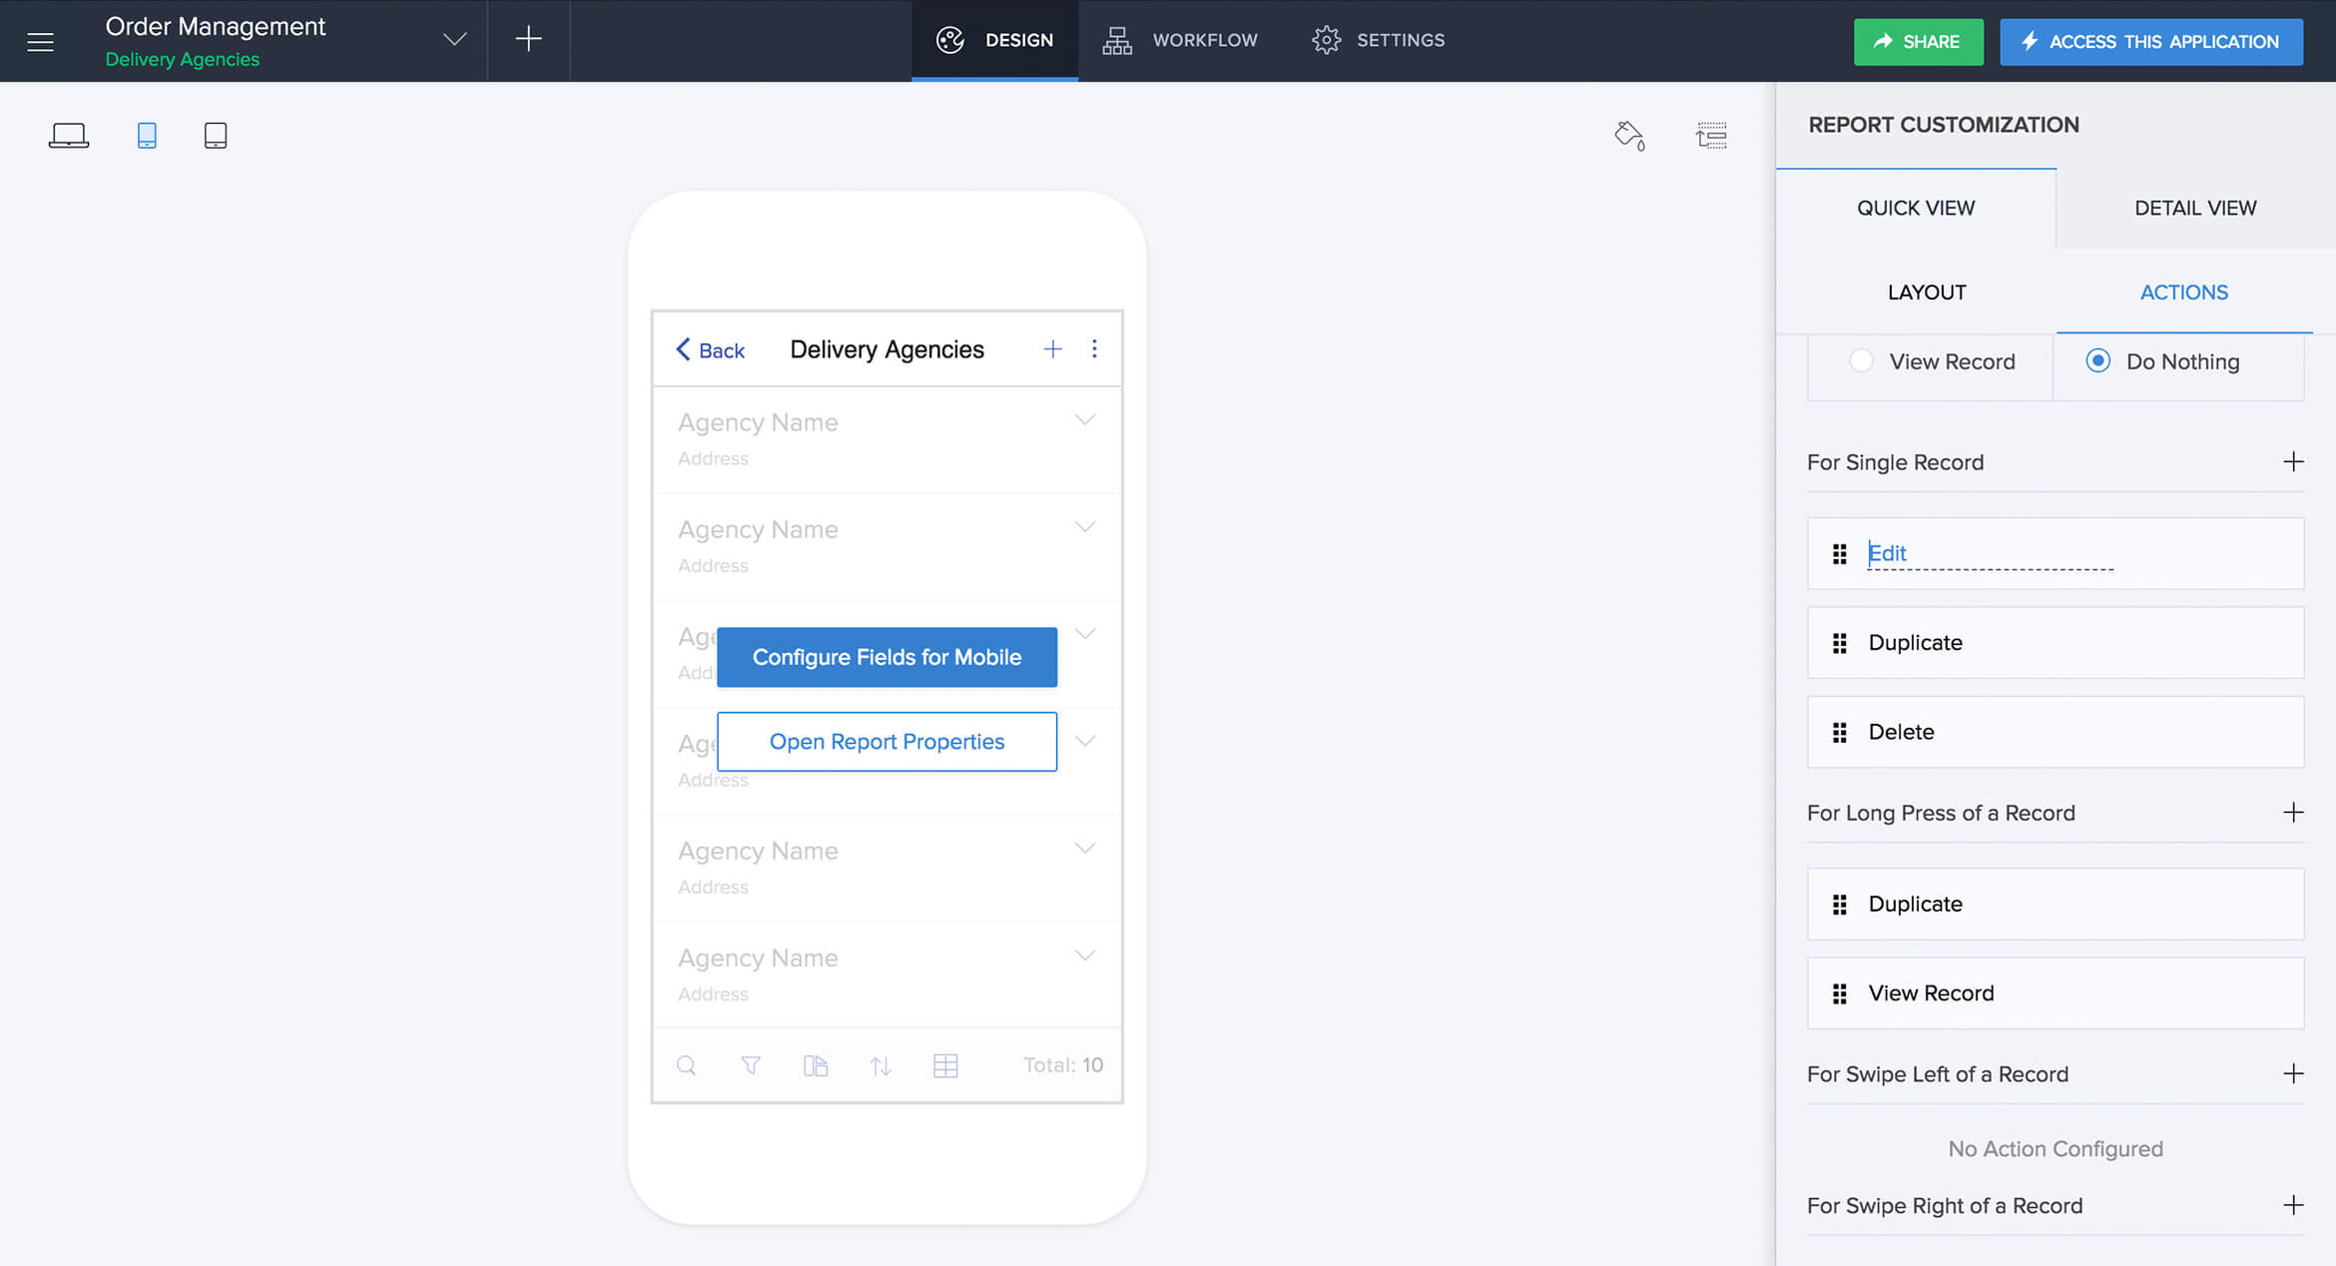Switch to the Design tab
Viewport: 2336px width, 1266px height.
coord(994,40)
